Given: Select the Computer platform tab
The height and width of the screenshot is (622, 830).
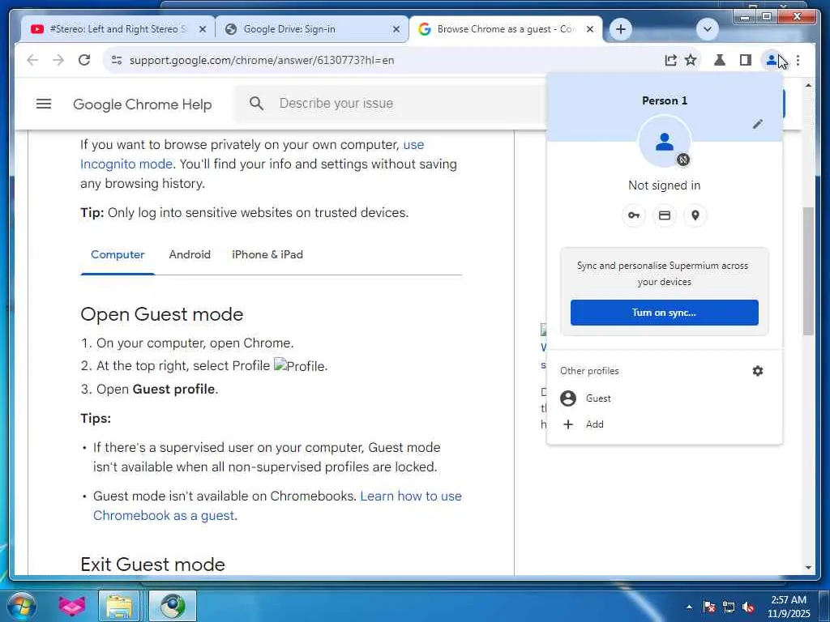Looking at the screenshot, I should click(x=118, y=254).
